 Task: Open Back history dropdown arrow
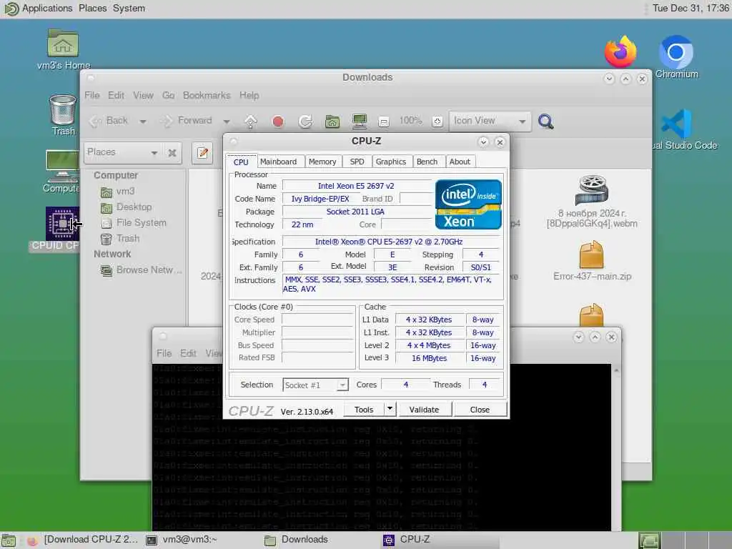click(143, 122)
